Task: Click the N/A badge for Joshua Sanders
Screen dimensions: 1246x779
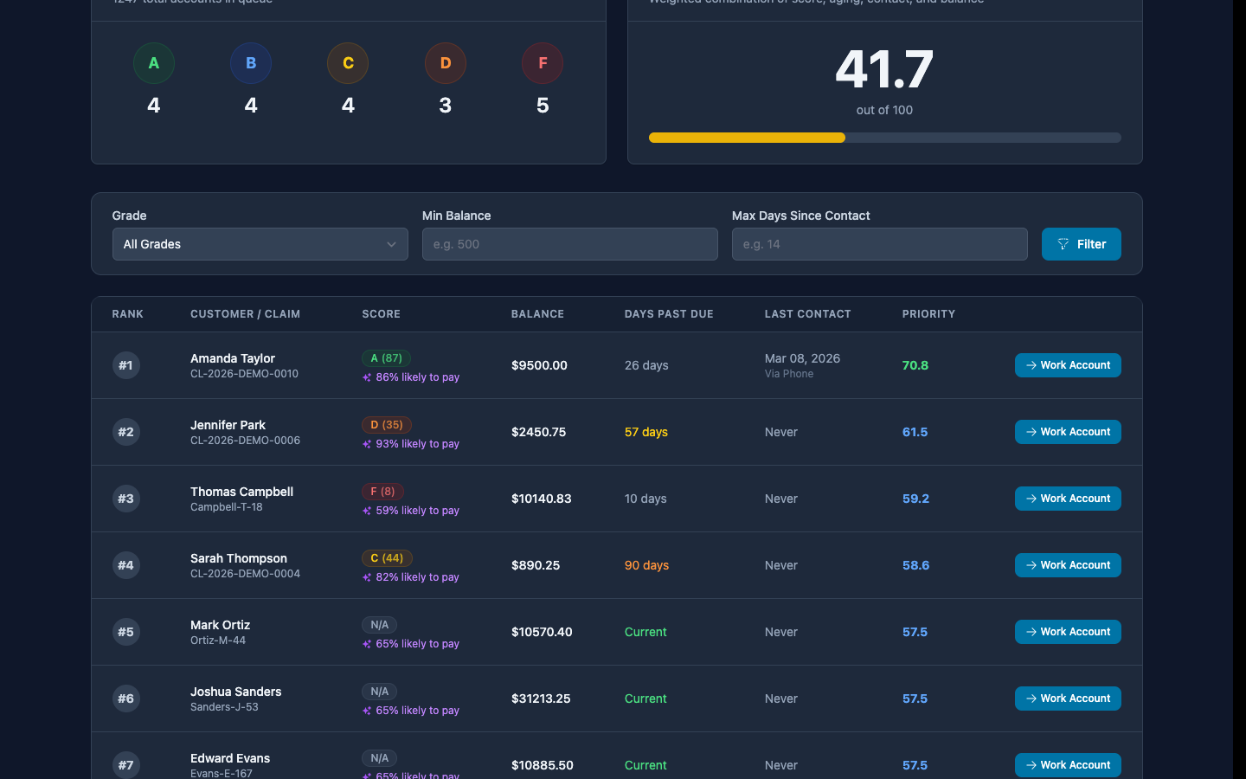Action: click(379, 692)
